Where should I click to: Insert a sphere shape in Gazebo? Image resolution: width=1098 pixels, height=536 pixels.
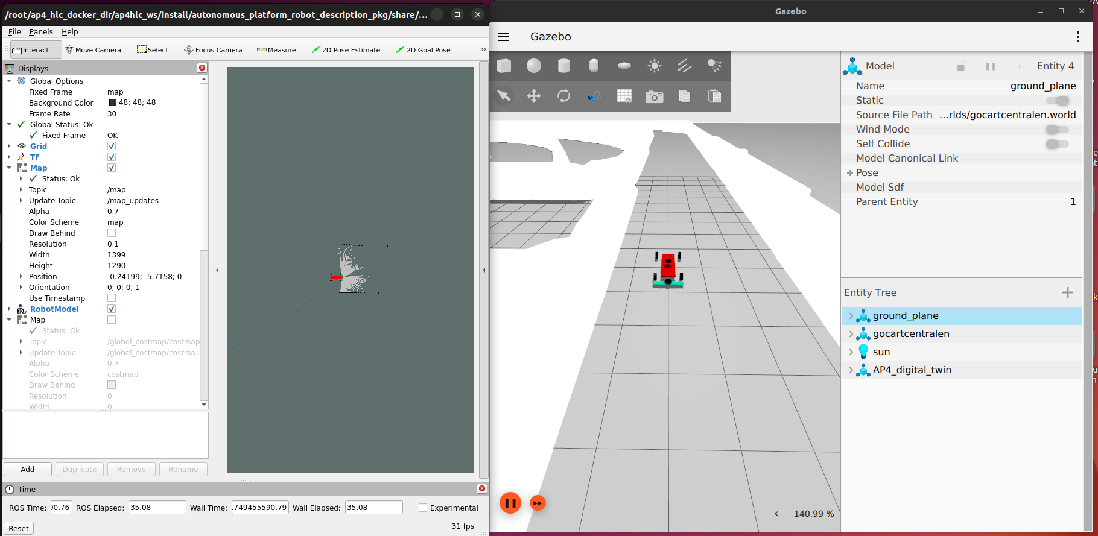(x=534, y=66)
